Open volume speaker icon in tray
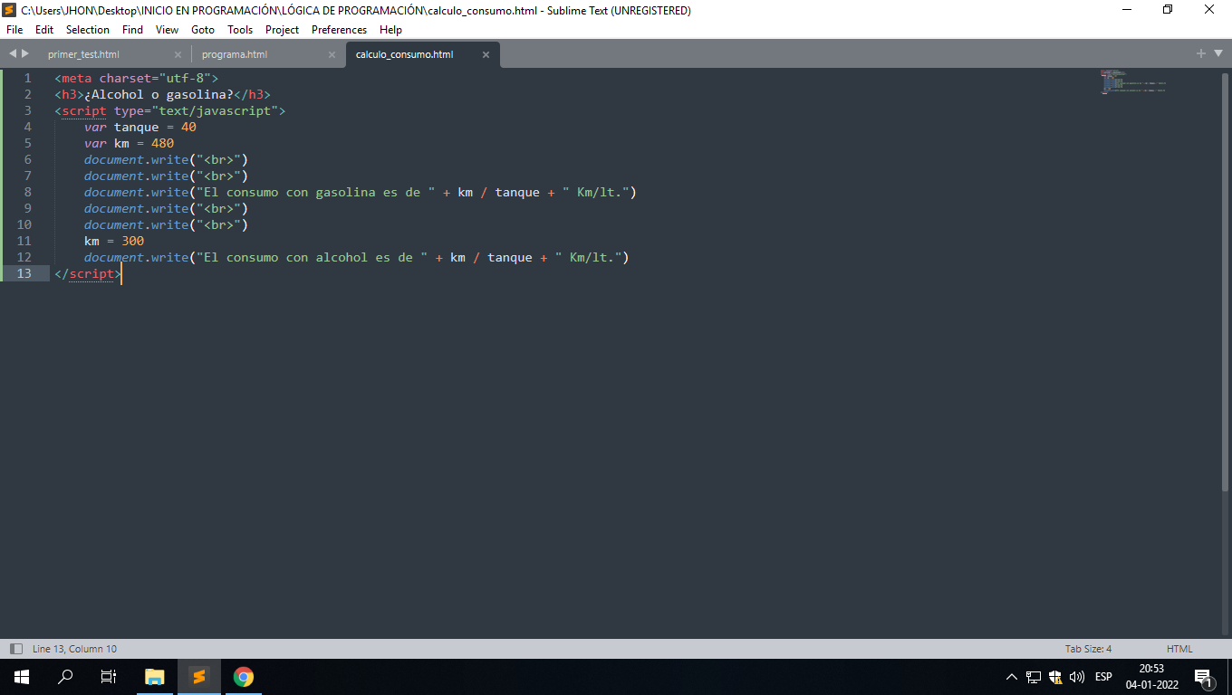The width and height of the screenshot is (1232, 695). coord(1077,677)
